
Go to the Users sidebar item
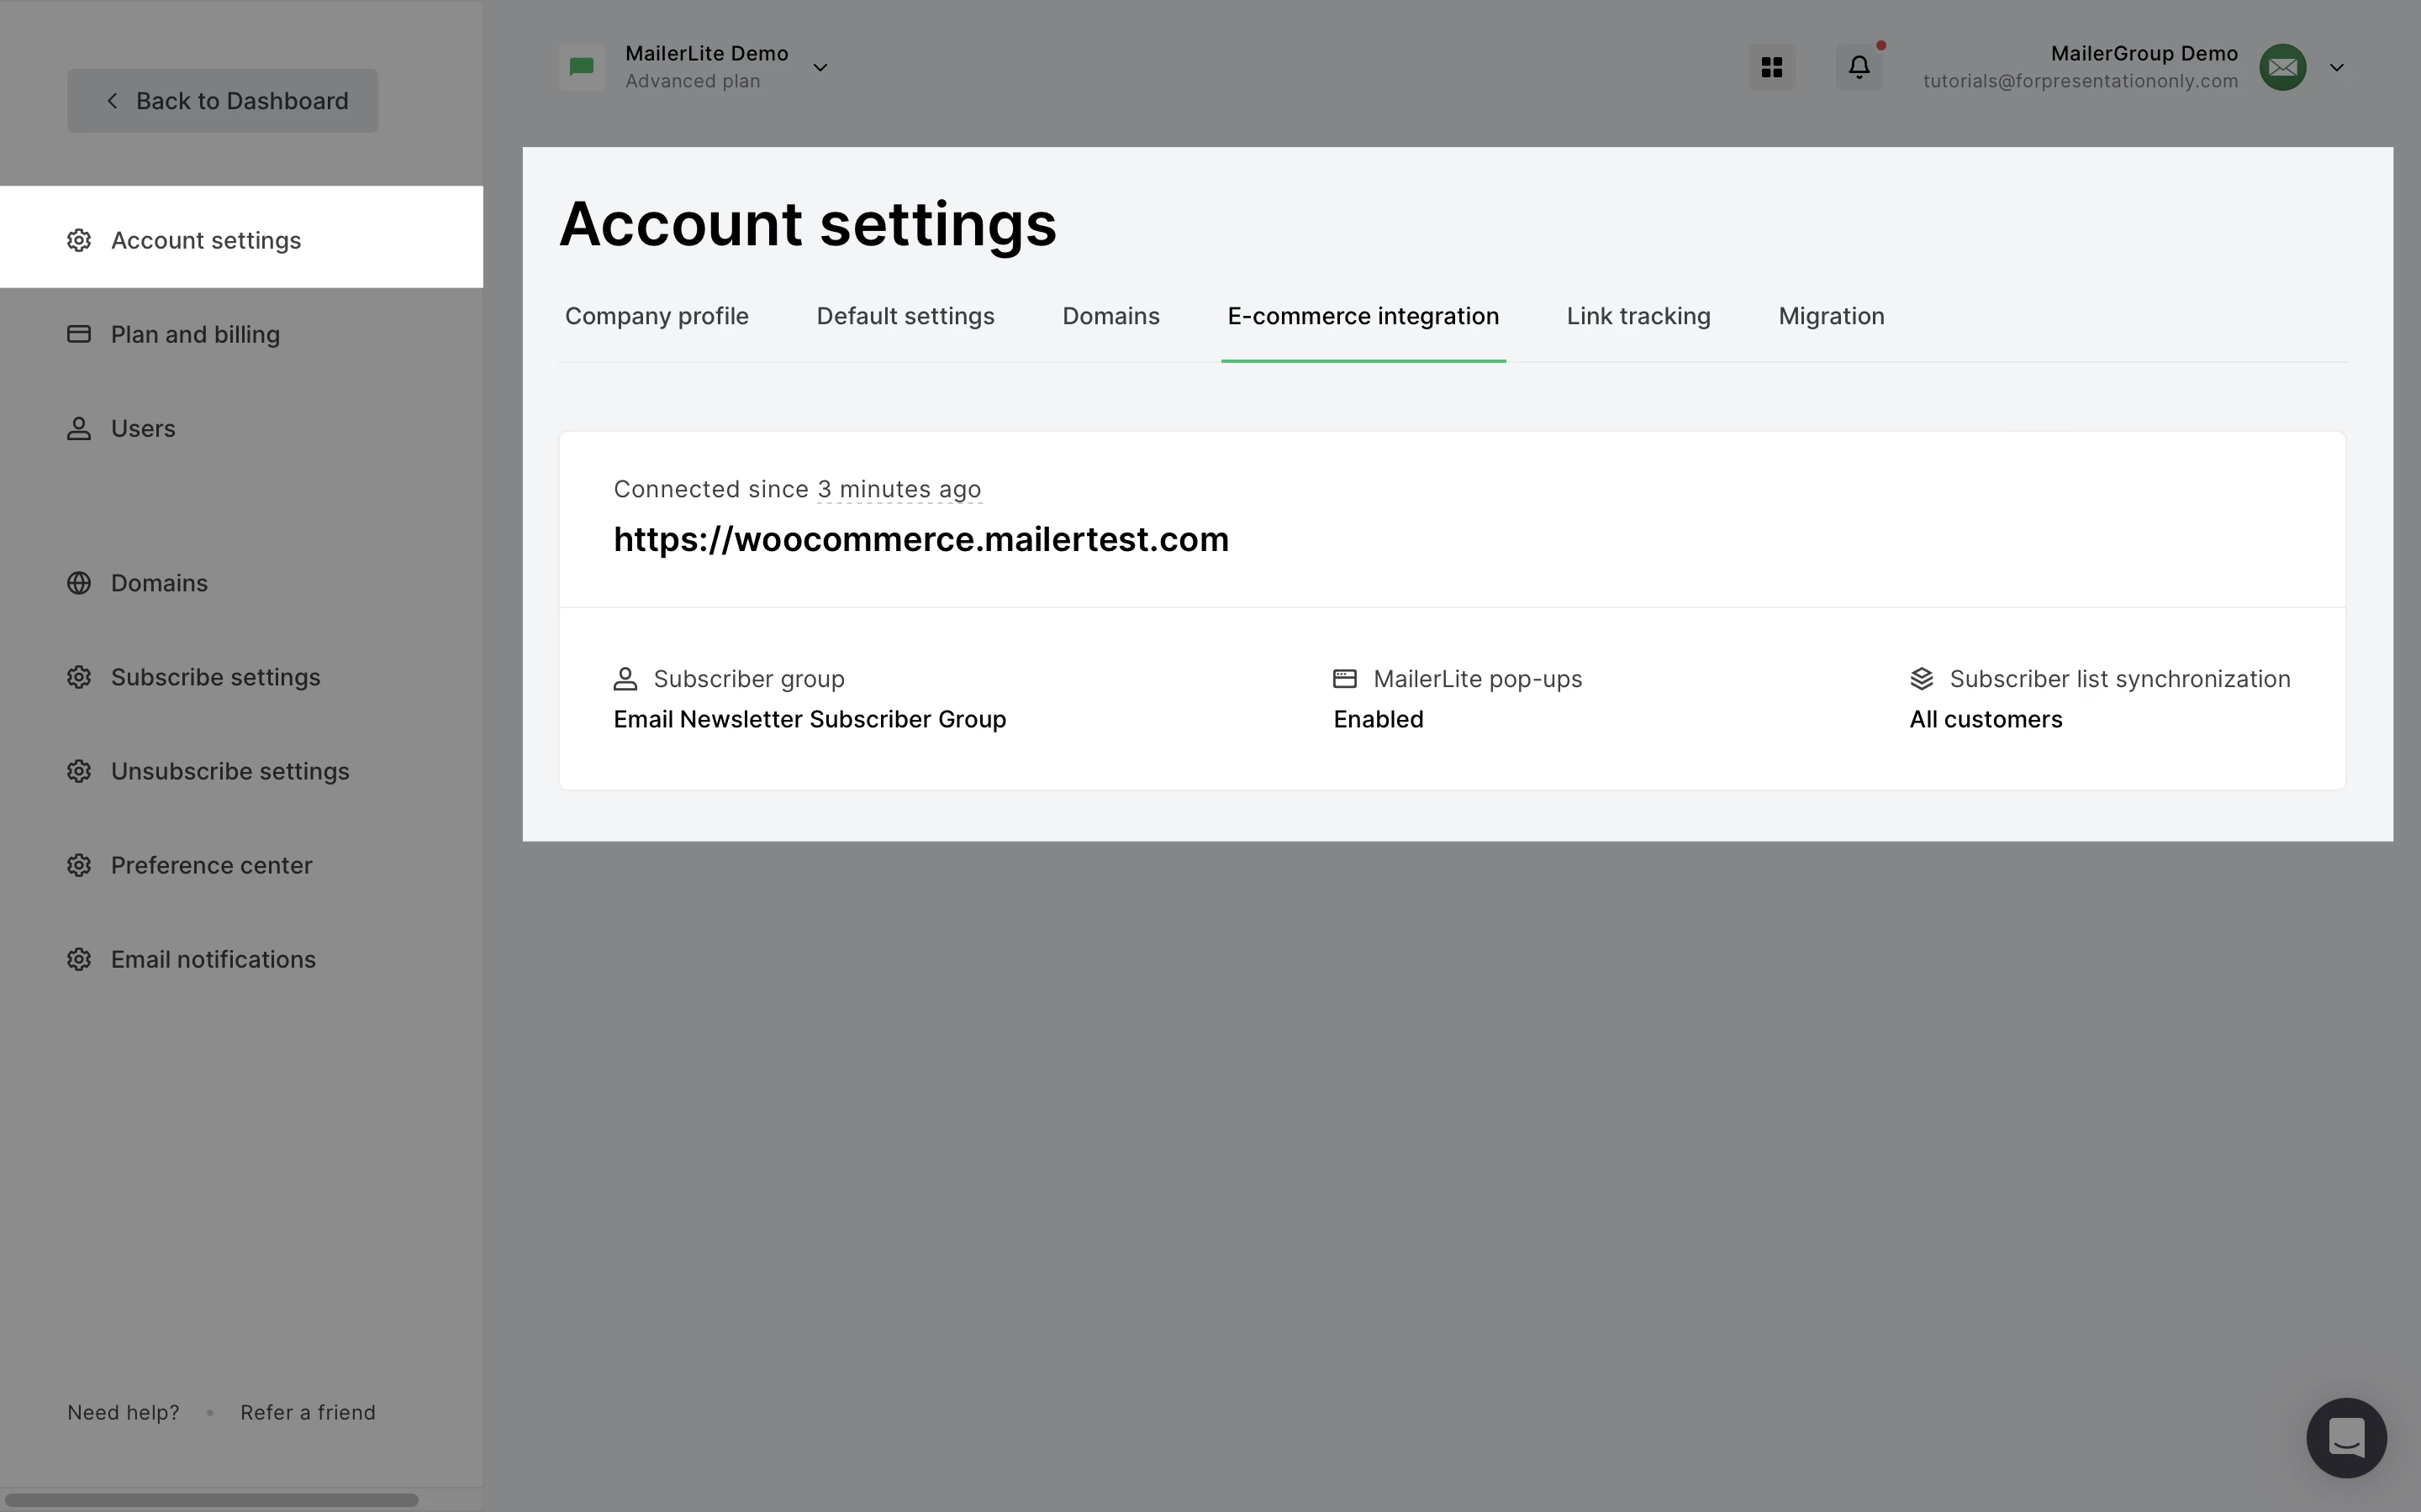tap(143, 428)
